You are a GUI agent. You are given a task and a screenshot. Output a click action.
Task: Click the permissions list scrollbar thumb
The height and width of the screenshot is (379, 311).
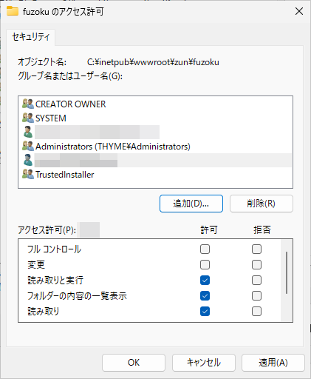(x=287, y=272)
